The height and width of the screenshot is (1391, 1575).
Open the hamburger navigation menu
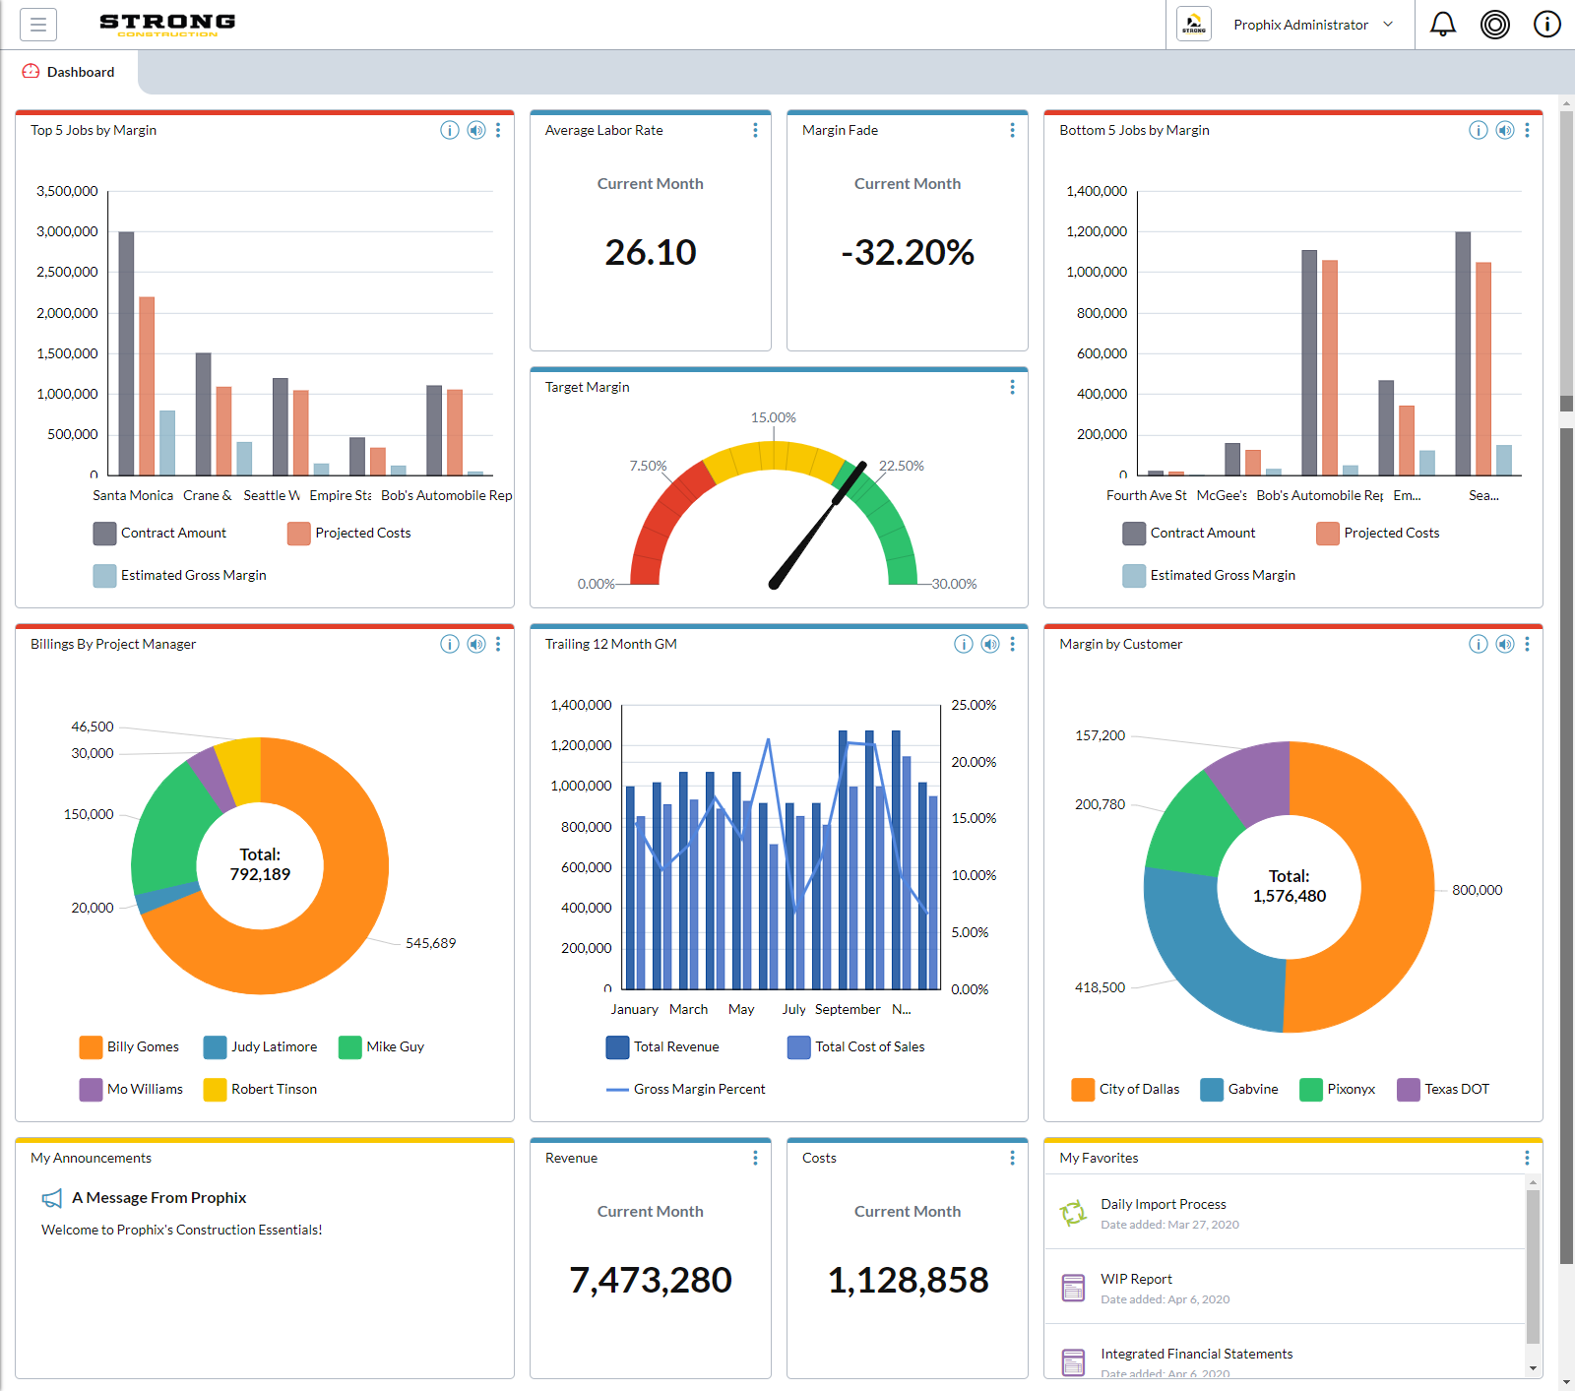tap(38, 25)
